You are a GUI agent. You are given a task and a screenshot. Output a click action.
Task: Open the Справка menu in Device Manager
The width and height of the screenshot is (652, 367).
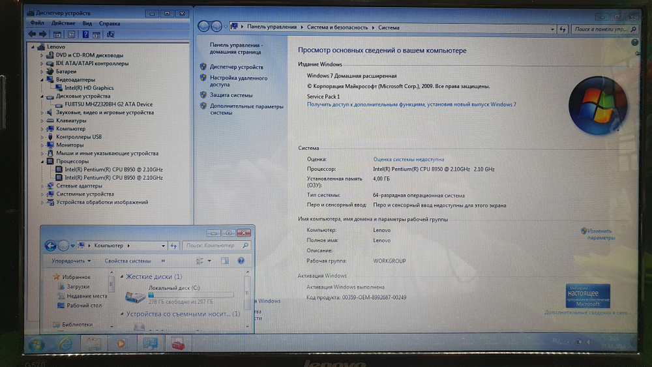[110, 23]
